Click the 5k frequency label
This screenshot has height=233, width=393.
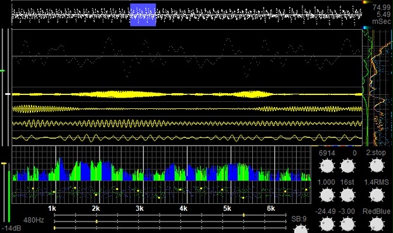[x=227, y=208]
